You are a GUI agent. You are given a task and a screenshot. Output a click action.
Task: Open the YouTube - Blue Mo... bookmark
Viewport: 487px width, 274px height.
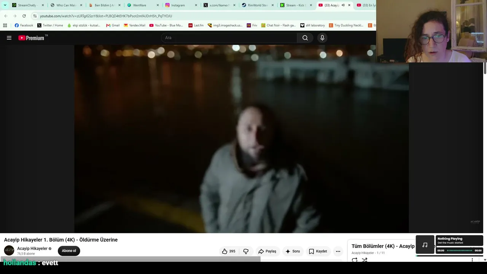click(166, 25)
